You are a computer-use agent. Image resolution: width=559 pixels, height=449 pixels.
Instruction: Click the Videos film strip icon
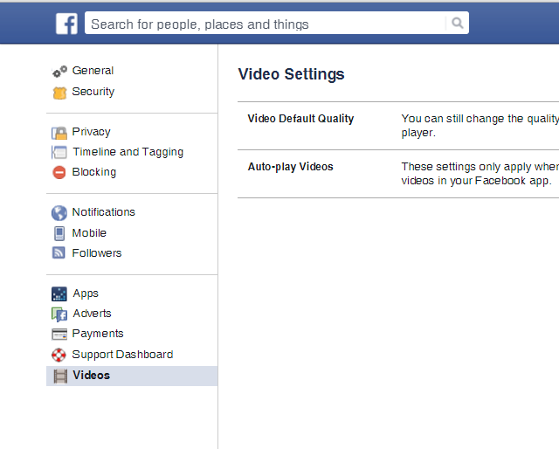(x=59, y=376)
